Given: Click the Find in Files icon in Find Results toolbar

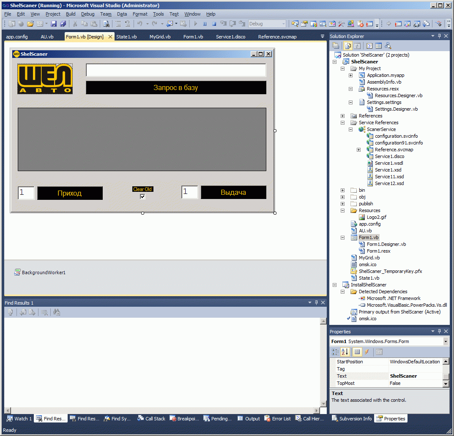Looking at the screenshot, I should point(57,312).
